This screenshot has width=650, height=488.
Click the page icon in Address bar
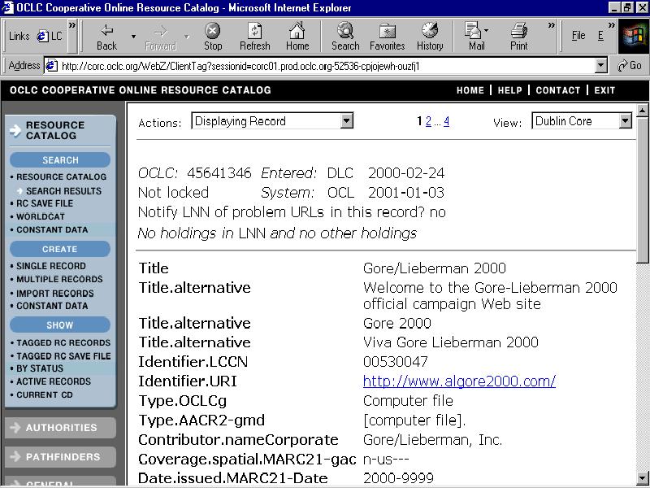[51, 66]
